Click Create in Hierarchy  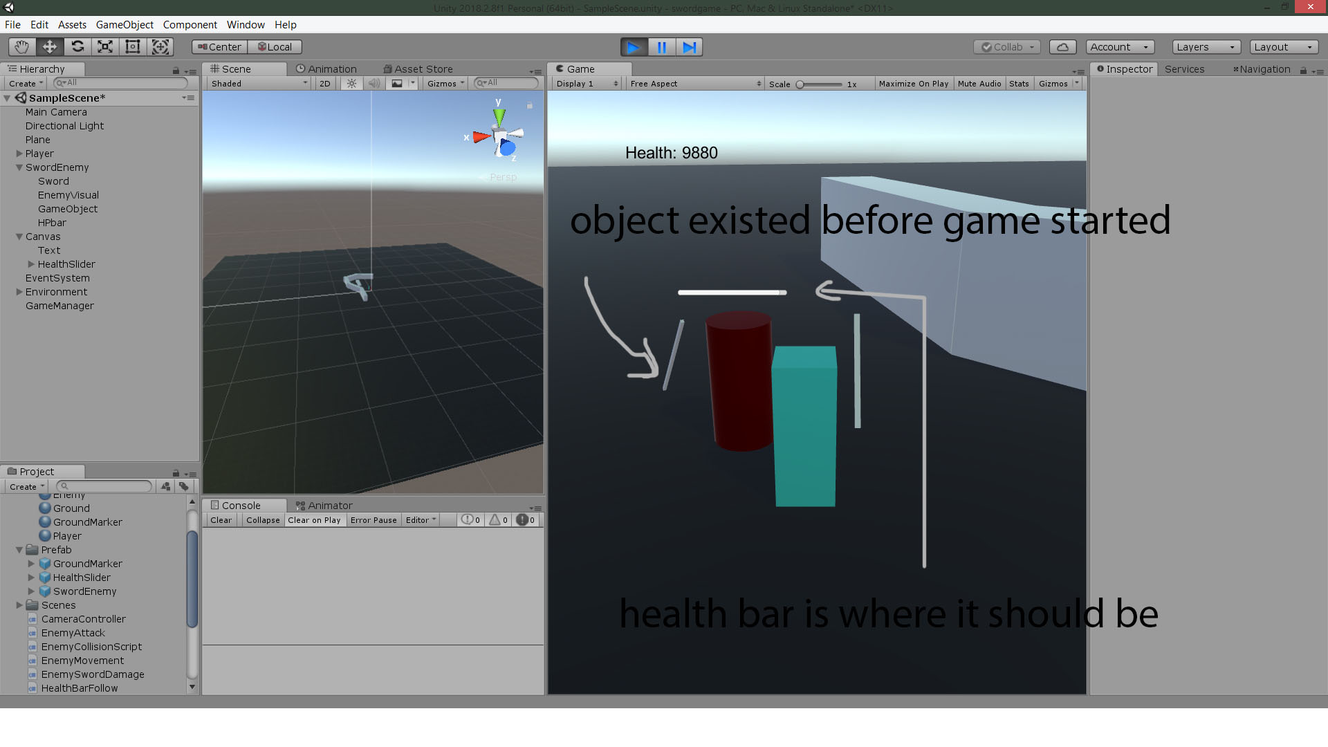(26, 84)
